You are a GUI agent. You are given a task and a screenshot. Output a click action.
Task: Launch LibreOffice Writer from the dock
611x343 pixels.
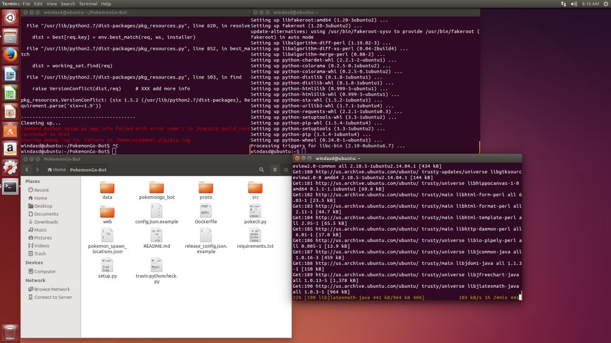tap(10, 74)
